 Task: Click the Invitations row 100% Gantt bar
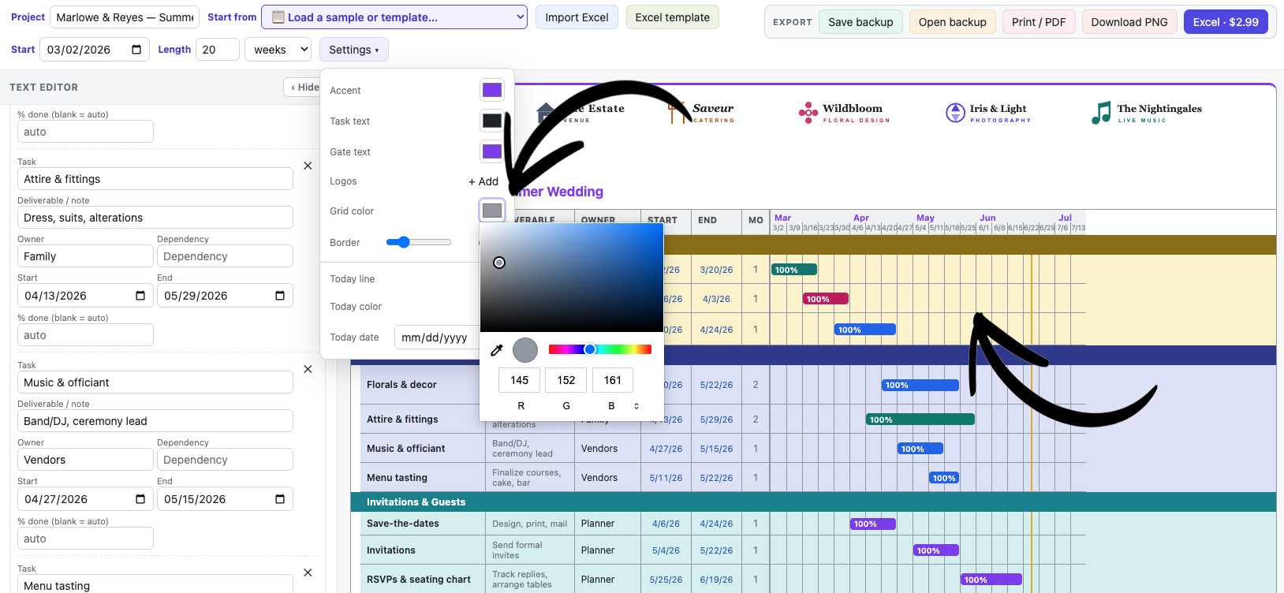[935, 550]
